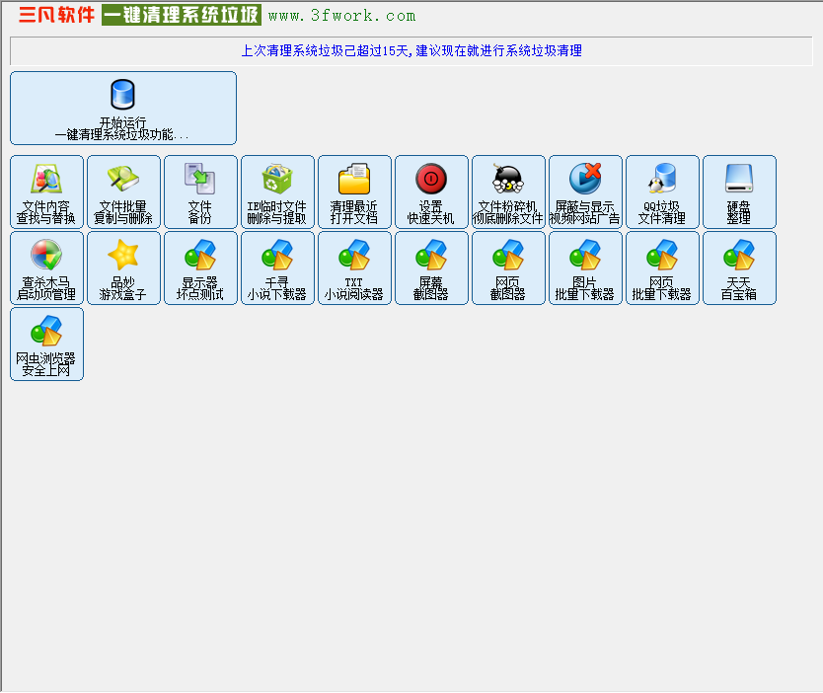Open the Disk Defragment tool
Image resolution: width=823 pixels, height=693 pixels.
click(738, 191)
